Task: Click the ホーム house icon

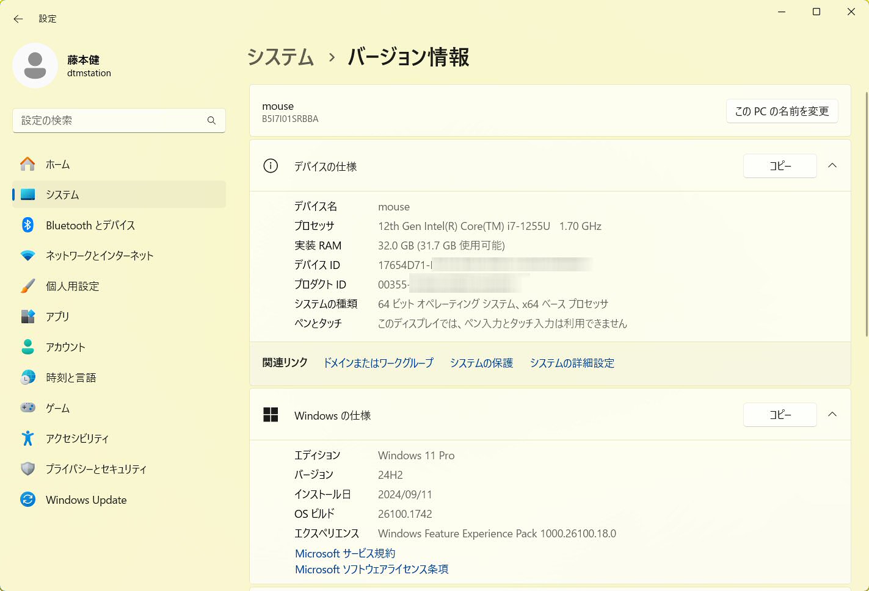Action: coord(27,164)
